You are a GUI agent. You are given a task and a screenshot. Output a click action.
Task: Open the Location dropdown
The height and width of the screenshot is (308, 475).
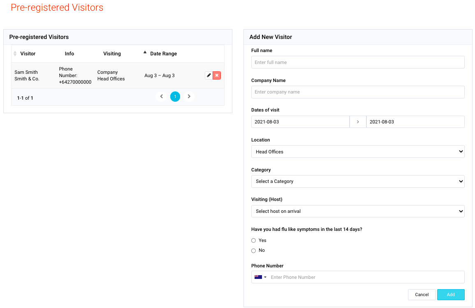pos(358,152)
